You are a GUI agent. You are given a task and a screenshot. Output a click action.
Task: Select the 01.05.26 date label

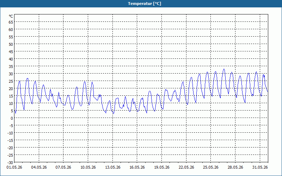14,168
